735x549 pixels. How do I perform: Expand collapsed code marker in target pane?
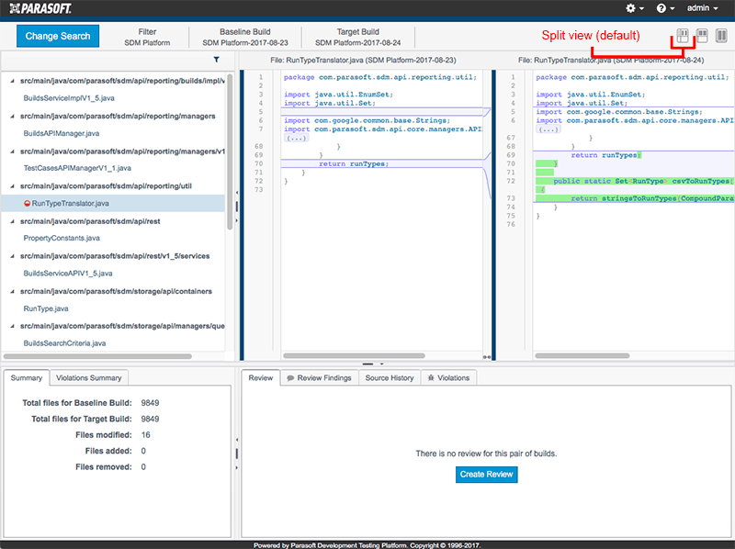548,129
